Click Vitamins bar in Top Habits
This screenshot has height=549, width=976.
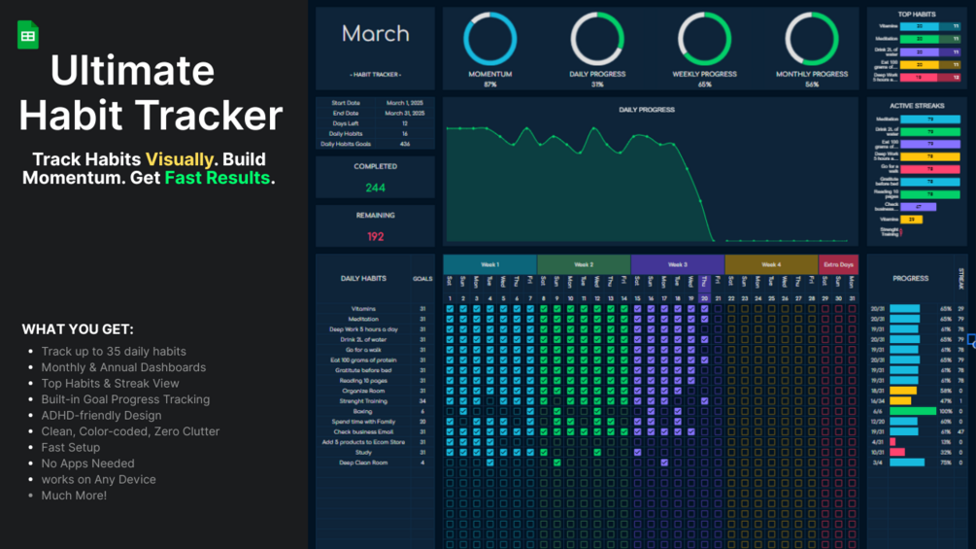point(930,26)
